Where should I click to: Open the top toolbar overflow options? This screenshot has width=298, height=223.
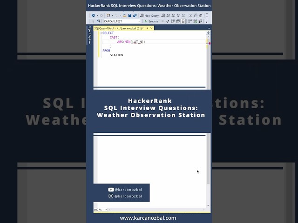(207, 15)
